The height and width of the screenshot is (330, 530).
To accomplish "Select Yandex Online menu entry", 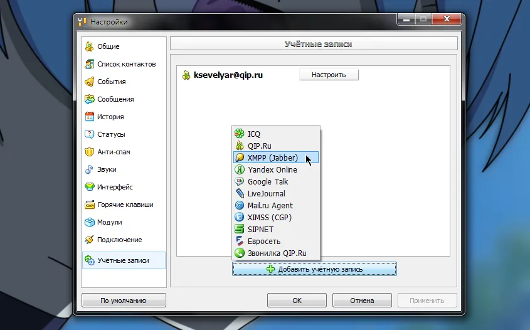I will [275, 169].
